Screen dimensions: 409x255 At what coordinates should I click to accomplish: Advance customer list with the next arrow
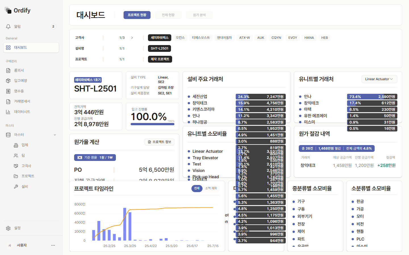pyautogui.click(x=132, y=37)
